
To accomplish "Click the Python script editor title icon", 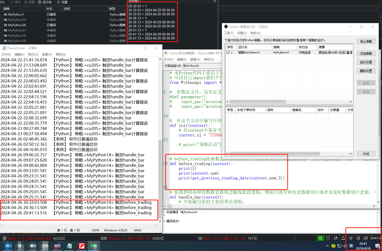I will click(166, 53).
